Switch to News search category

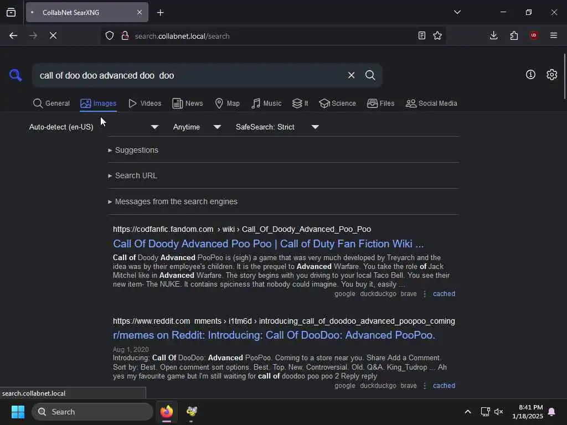click(188, 103)
